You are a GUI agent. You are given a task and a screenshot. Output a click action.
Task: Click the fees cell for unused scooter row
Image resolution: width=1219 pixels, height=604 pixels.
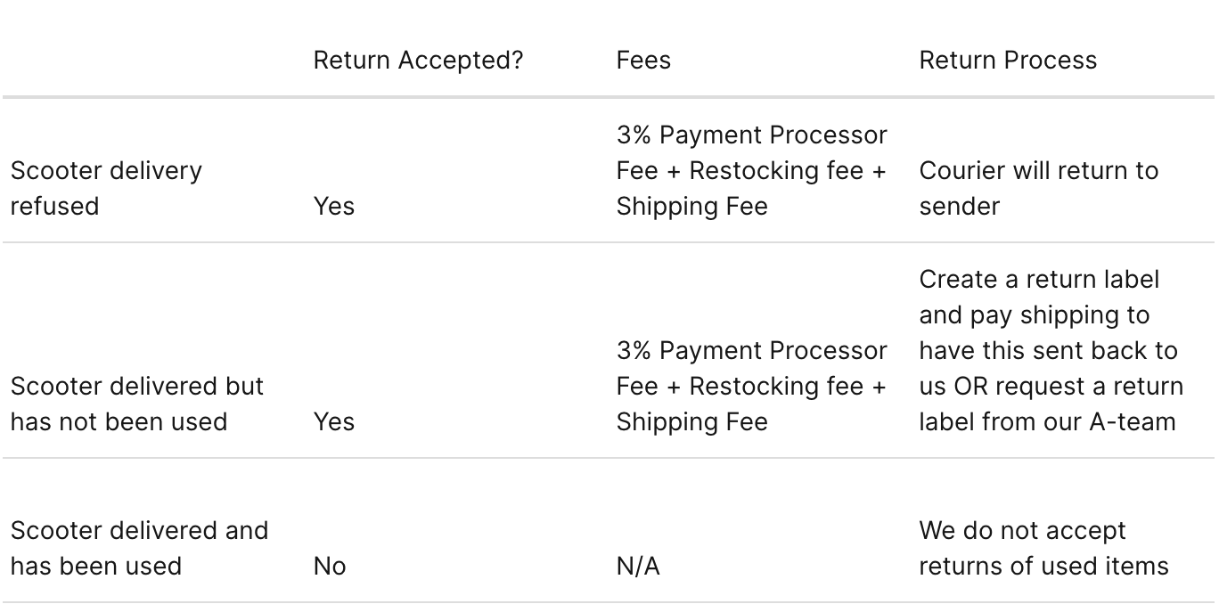pyautogui.click(x=751, y=386)
